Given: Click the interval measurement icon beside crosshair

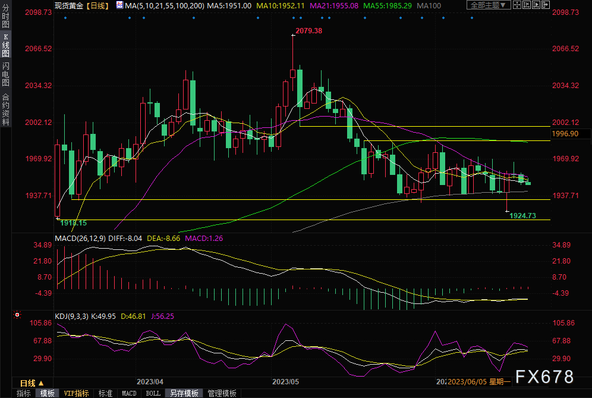Looking at the screenshot, I should click(528, 5).
